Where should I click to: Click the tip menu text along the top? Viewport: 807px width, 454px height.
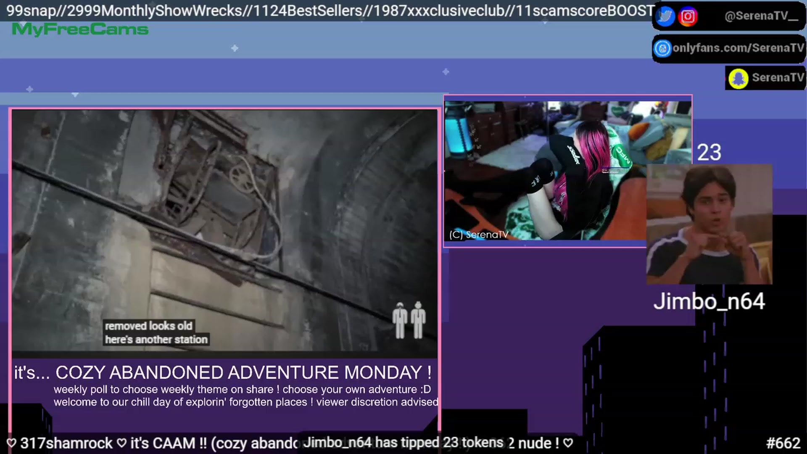(330, 11)
